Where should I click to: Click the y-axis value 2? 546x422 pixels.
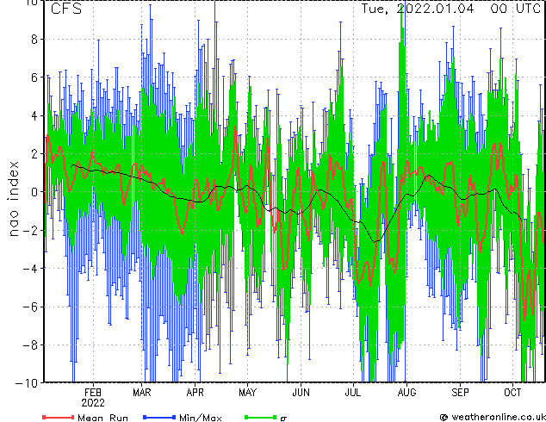[34, 154]
